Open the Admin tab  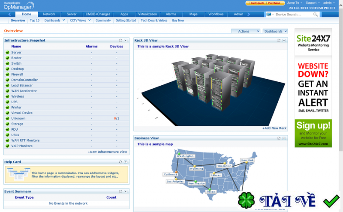coord(238,14)
